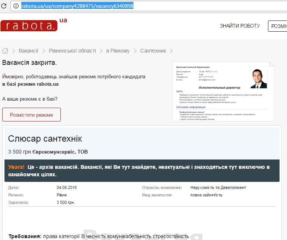Open Рівненської області breadcrumb link
Image resolution: width=287 pixels, height=240 pixels.
pyautogui.click(x=72, y=51)
